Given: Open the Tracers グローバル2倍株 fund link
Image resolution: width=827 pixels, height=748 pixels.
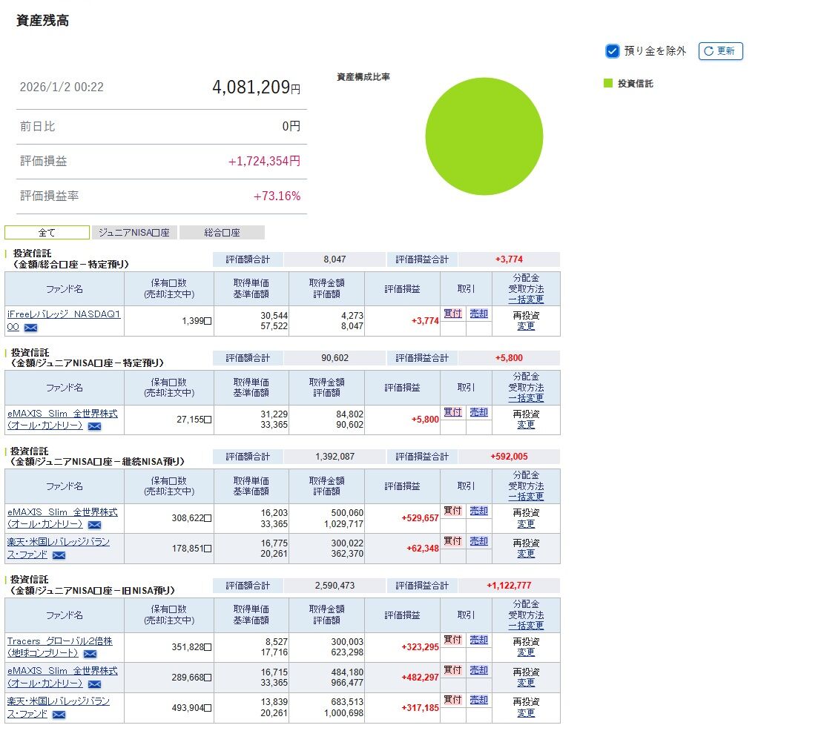Looking at the screenshot, I should [x=59, y=641].
